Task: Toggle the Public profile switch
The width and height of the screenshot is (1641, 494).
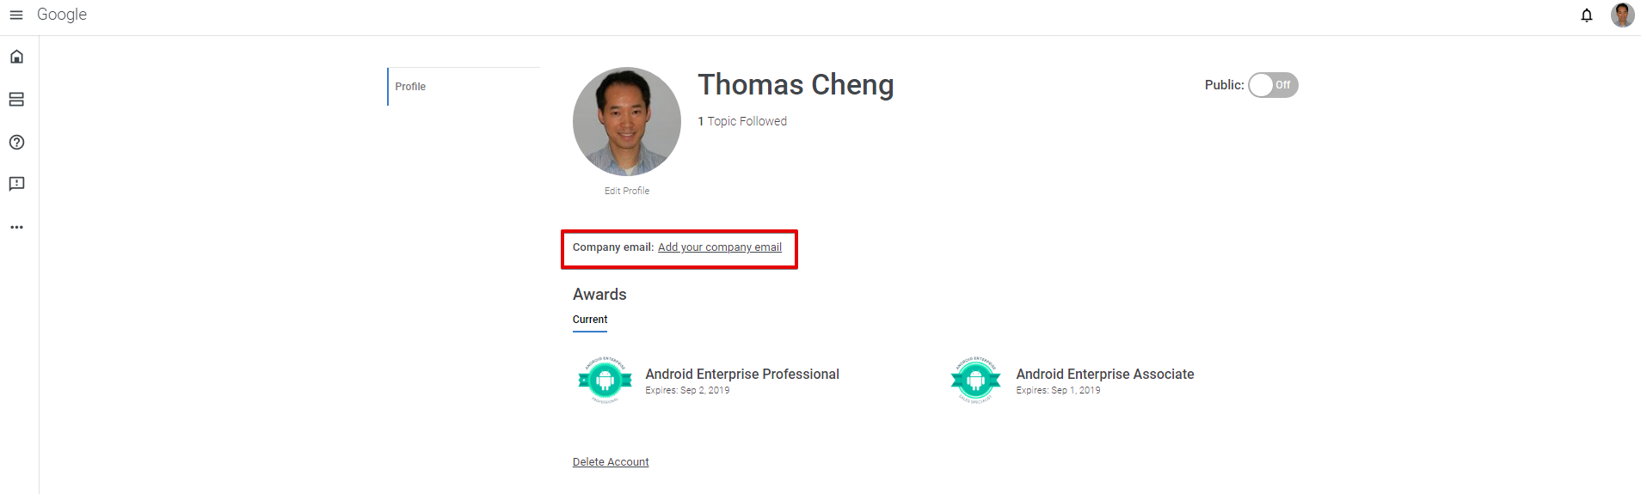Action: [x=1273, y=85]
